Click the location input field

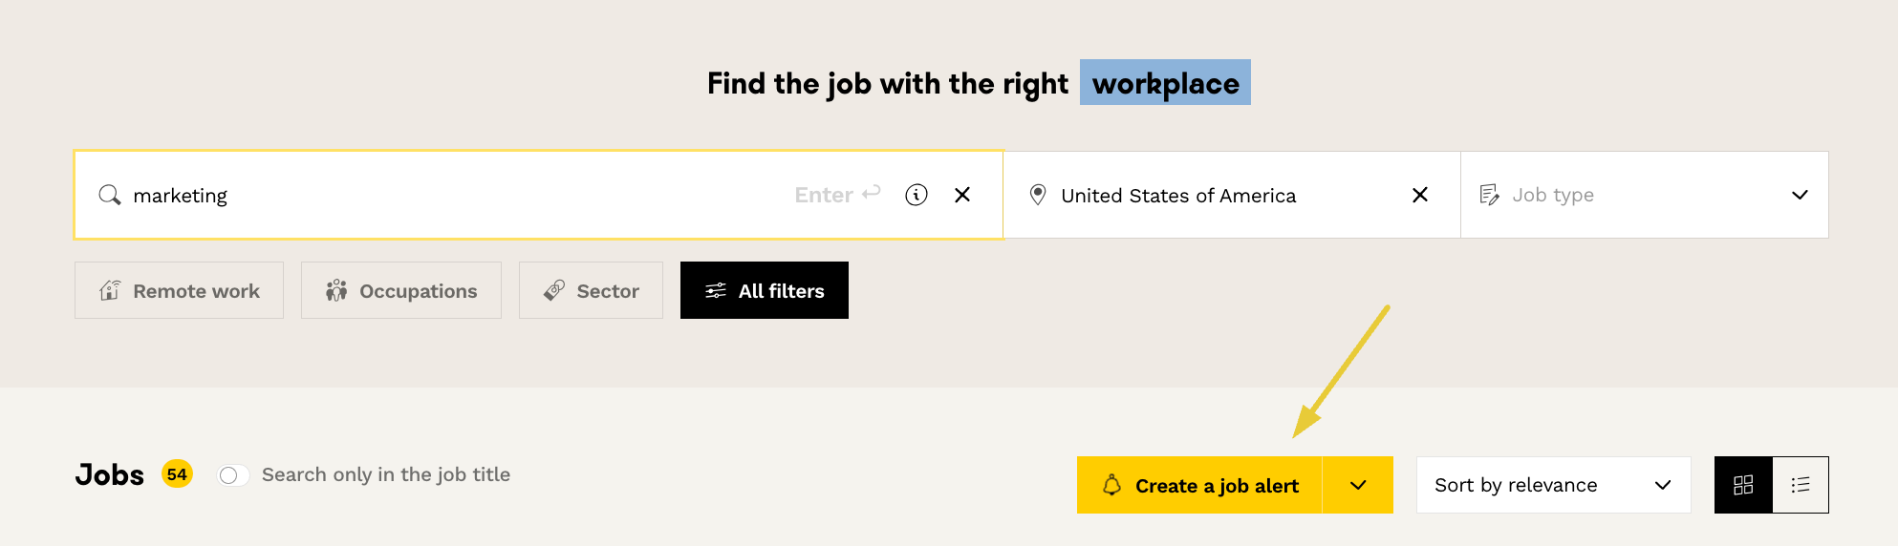(x=1214, y=195)
